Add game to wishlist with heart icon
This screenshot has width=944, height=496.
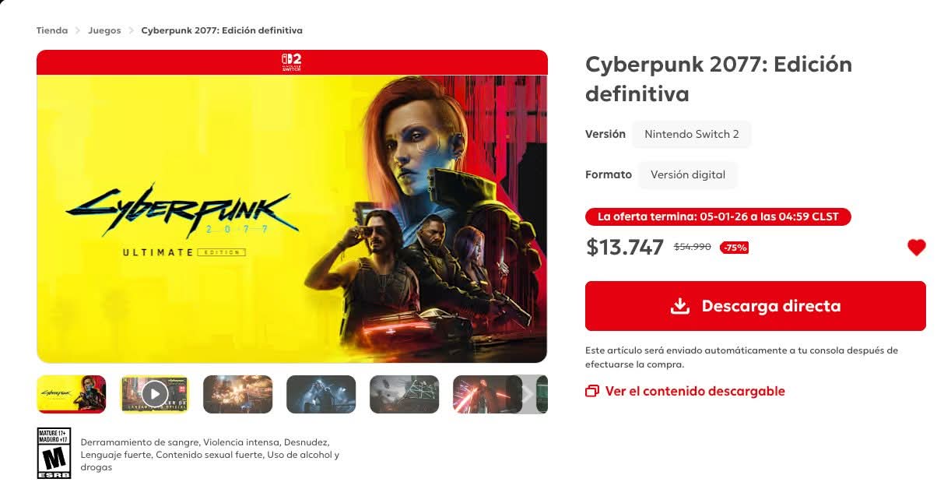[917, 248]
